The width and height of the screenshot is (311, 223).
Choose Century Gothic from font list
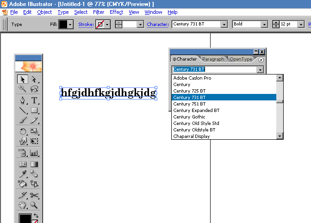point(224,117)
